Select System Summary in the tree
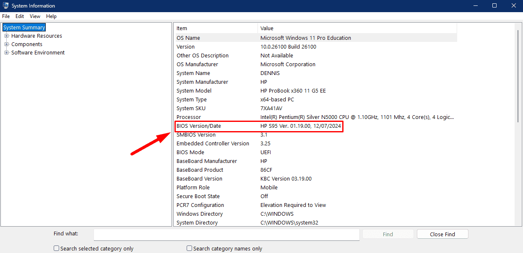 pyautogui.click(x=24, y=28)
